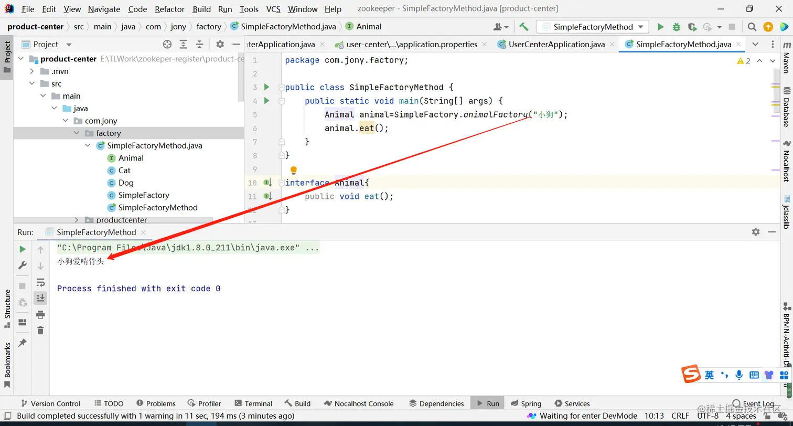Clear all console output trash icon
This screenshot has width=793, height=426.
(40, 331)
